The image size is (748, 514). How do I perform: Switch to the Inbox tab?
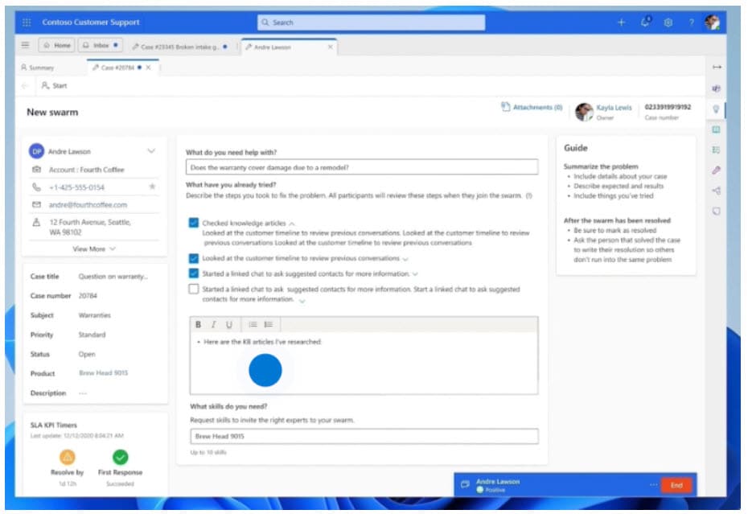pyautogui.click(x=101, y=45)
